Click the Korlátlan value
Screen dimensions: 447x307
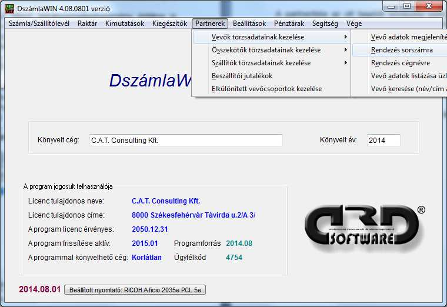pos(146,258)
